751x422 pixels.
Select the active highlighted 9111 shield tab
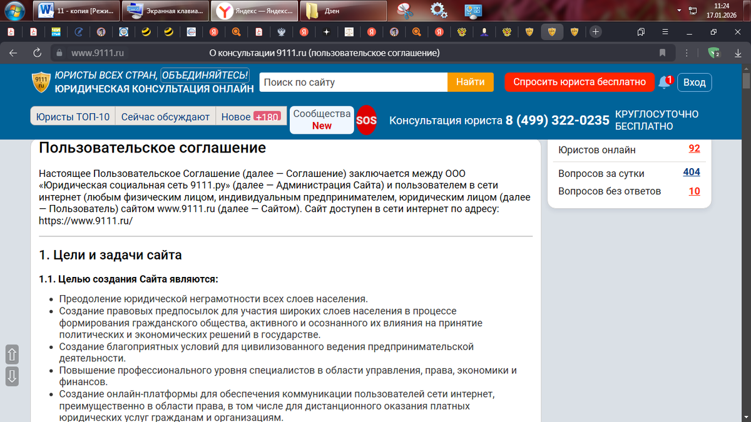pos(552,31)
